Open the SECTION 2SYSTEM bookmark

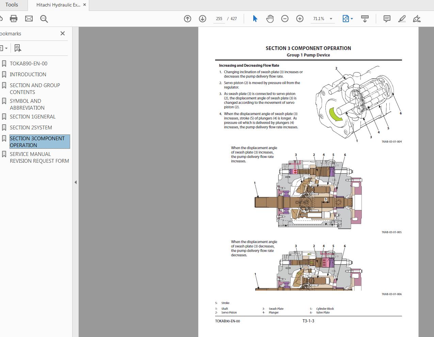(x=31, y=128)
